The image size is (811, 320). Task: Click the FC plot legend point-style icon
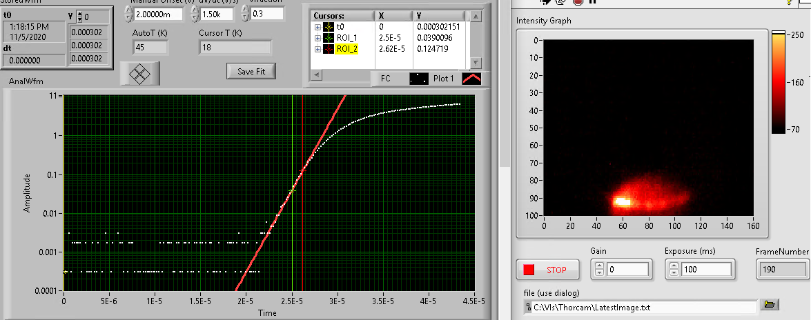click(418, 79)
